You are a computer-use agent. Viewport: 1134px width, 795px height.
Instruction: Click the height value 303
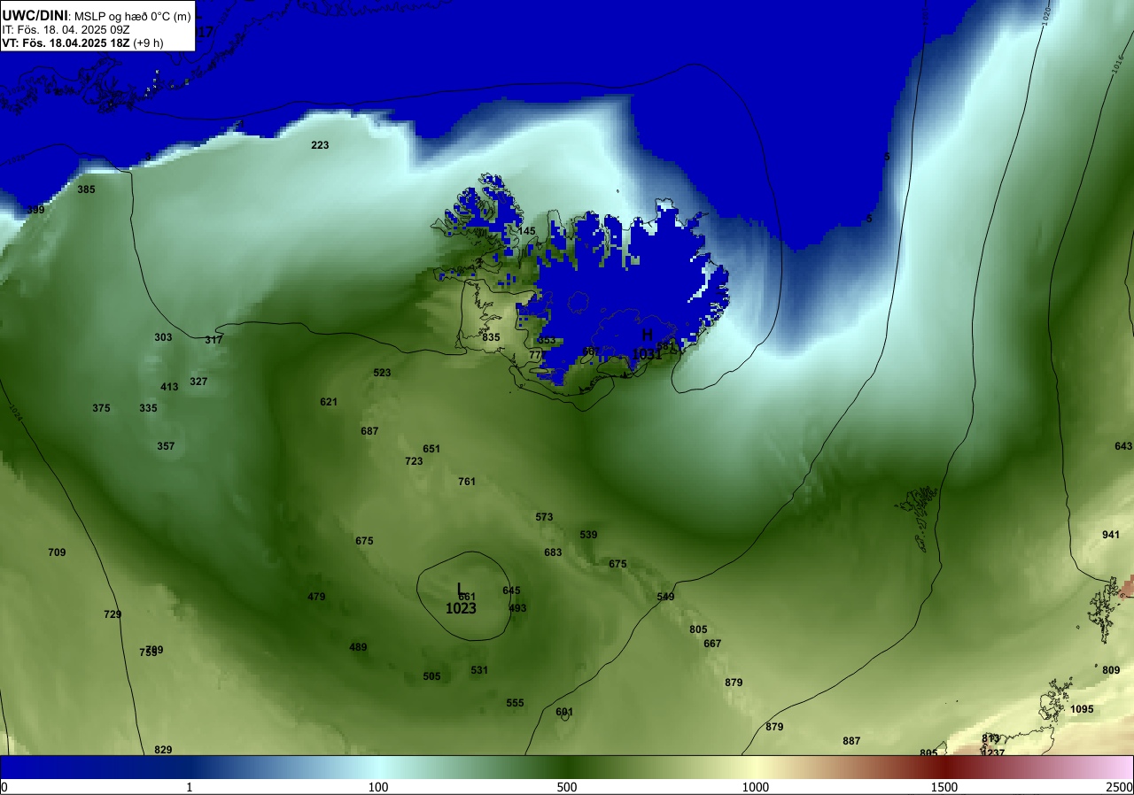coord(163,337)
